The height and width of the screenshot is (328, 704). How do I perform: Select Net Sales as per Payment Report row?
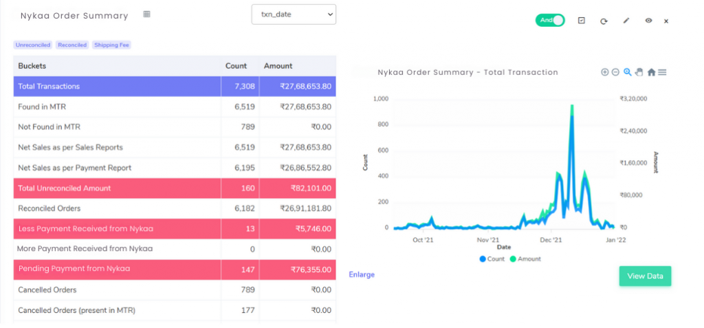tap(175, 168)
